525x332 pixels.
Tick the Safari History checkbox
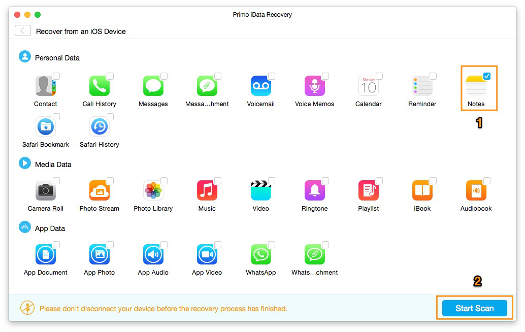pyautogui.click(x=110, y=117)
